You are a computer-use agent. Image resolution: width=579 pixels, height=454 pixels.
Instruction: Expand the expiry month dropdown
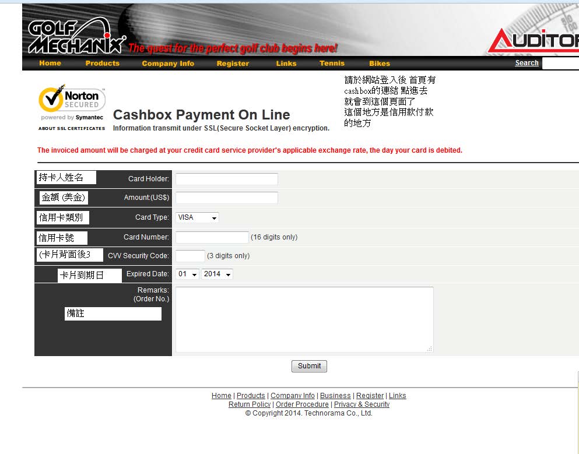coord(188,274)
